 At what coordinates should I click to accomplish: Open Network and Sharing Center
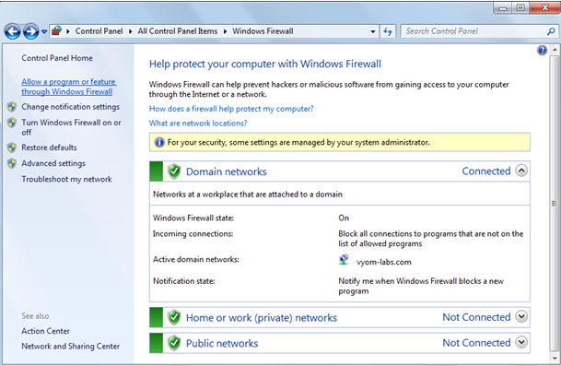[71, 347]
